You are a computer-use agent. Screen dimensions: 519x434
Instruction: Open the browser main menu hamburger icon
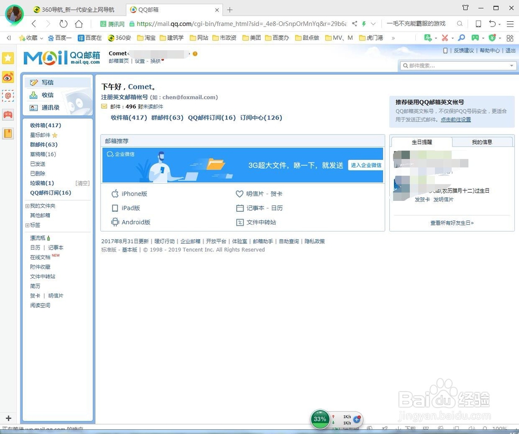tap(510, 24)
